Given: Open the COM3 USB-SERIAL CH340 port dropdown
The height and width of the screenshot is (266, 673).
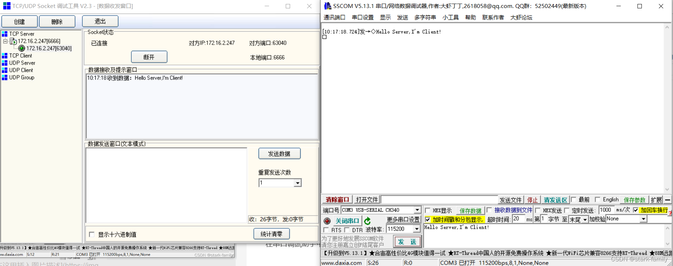Looking at the screenshot, I should (417, 210).
